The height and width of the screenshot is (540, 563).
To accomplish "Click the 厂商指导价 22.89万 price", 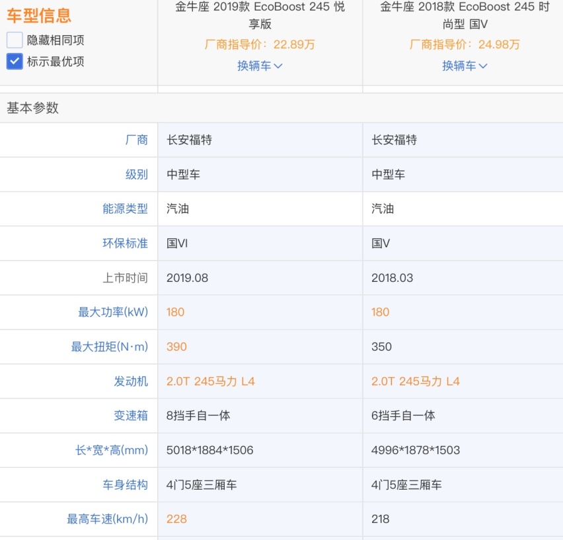I will coord(260,44).
